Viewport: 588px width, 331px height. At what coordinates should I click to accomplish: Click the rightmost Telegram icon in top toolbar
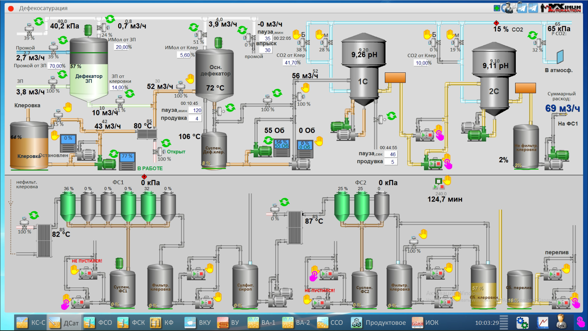(x=533, y=8)
